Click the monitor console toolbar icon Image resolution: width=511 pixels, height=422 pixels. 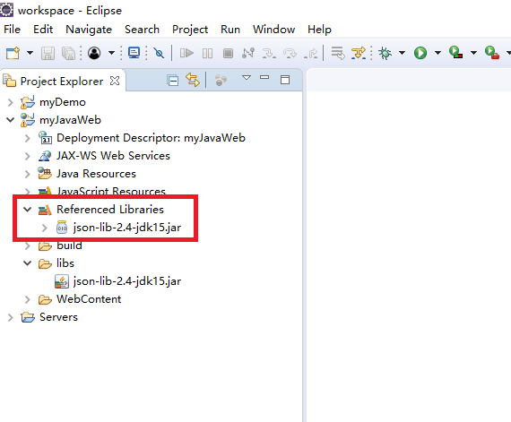(x=134, y=53)
